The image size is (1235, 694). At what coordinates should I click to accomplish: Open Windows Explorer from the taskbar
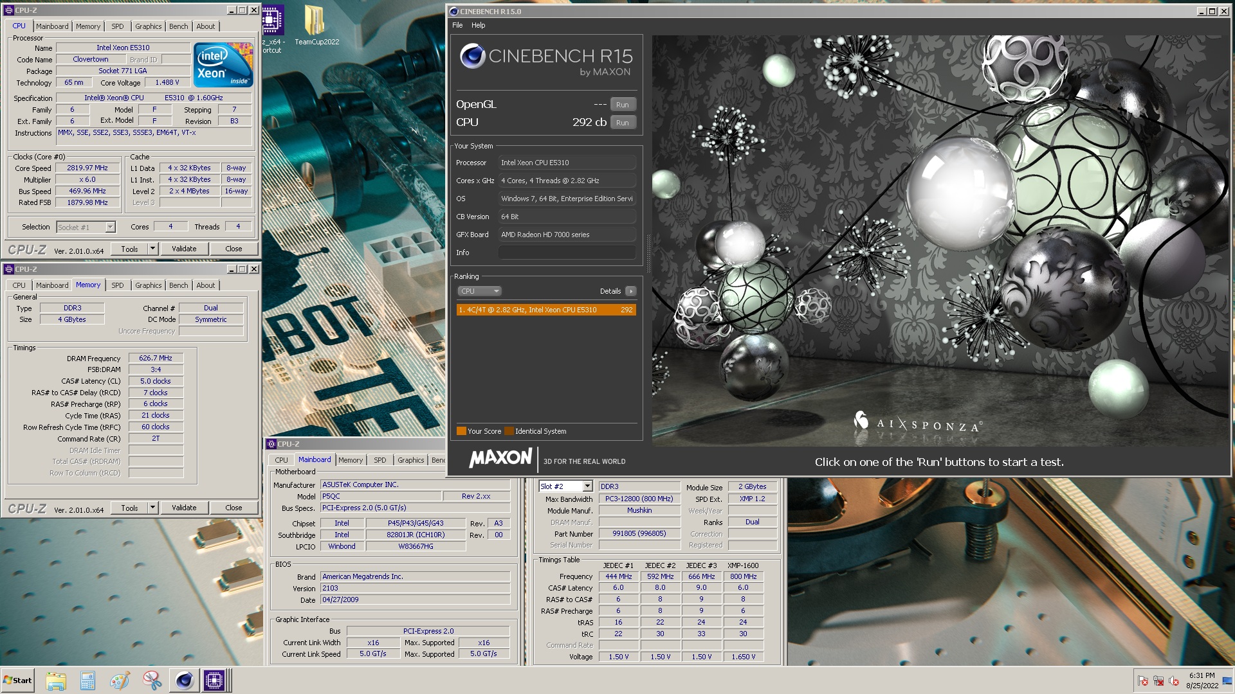click(x=56, y=681)
